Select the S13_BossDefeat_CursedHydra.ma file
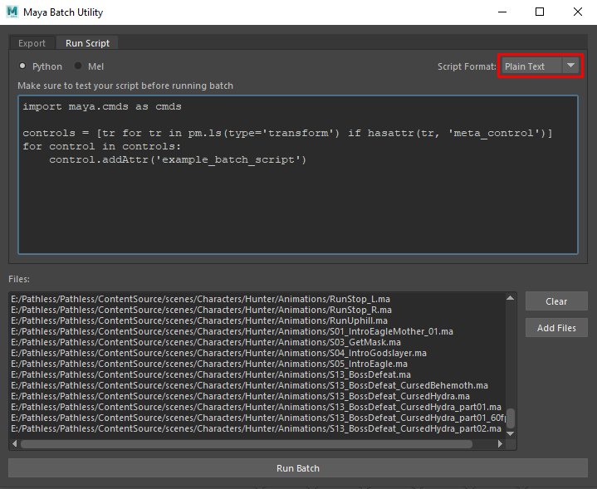597x489 pixels. [257, 396]
